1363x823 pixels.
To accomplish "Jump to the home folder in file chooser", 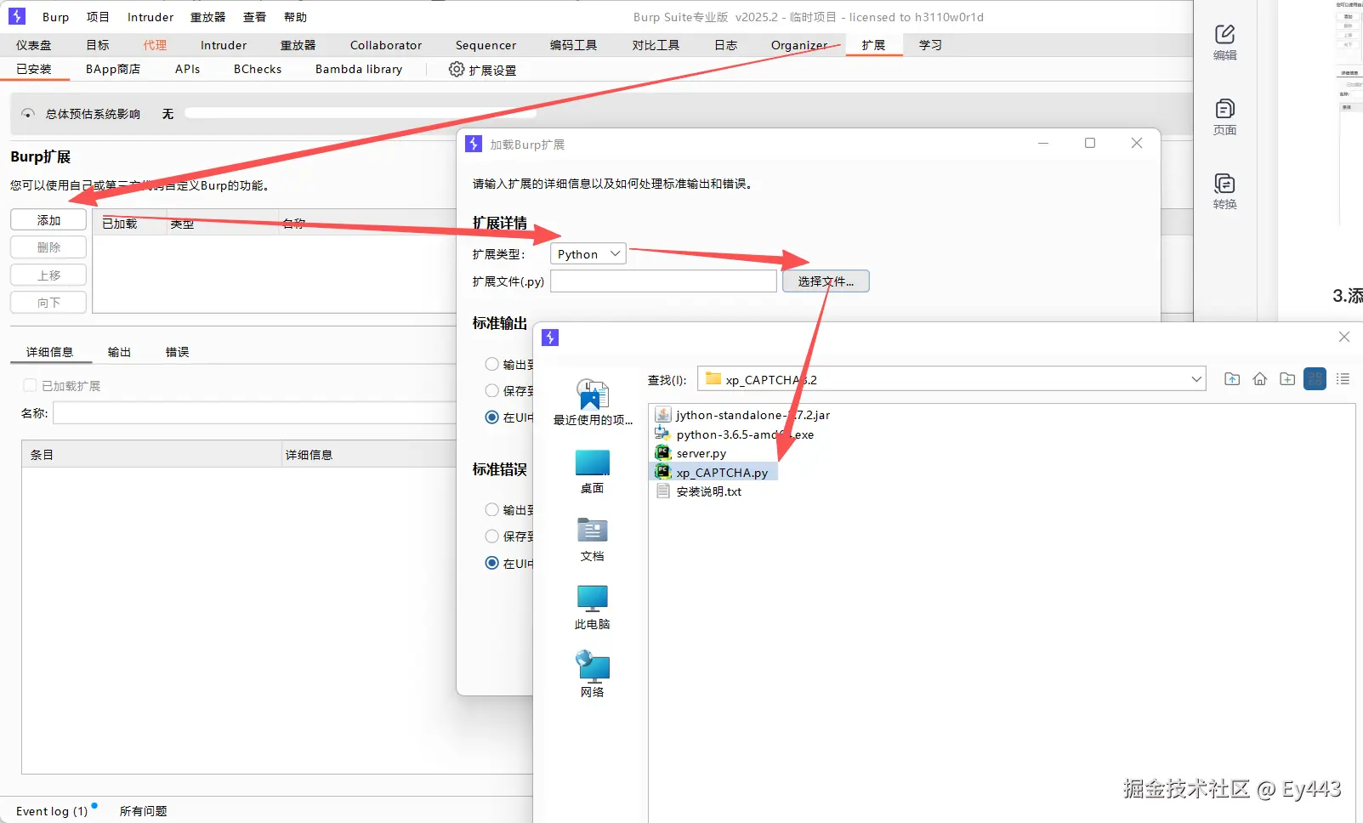I will tap(1260, 379).
